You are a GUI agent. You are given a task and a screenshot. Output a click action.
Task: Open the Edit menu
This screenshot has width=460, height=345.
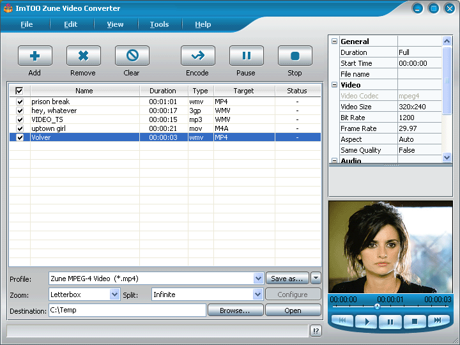click(70, 24)
